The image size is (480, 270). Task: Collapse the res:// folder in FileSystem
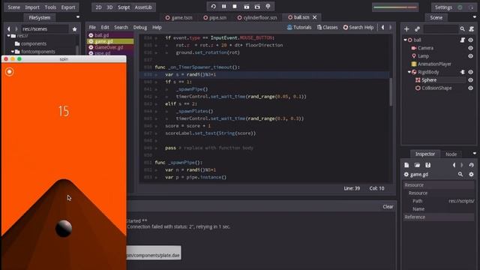tap(8, 36)
